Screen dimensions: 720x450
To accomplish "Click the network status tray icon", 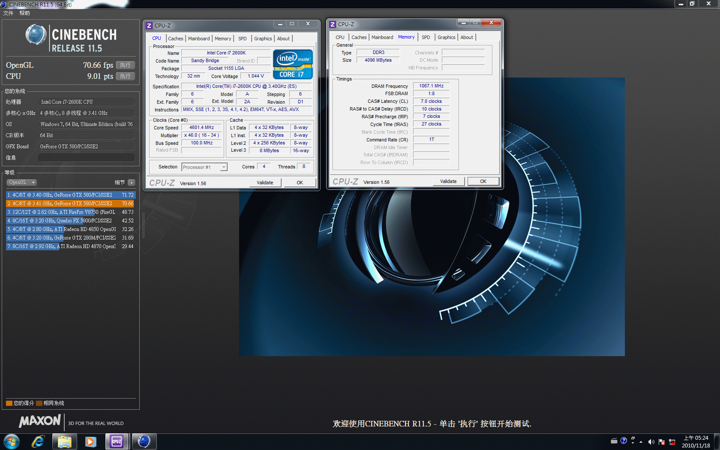I will tap(672, 442).
